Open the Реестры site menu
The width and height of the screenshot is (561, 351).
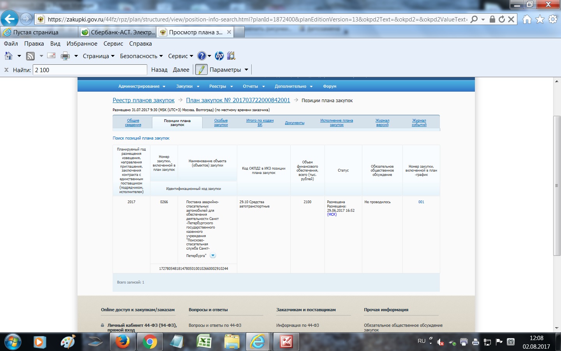(221, 86)
